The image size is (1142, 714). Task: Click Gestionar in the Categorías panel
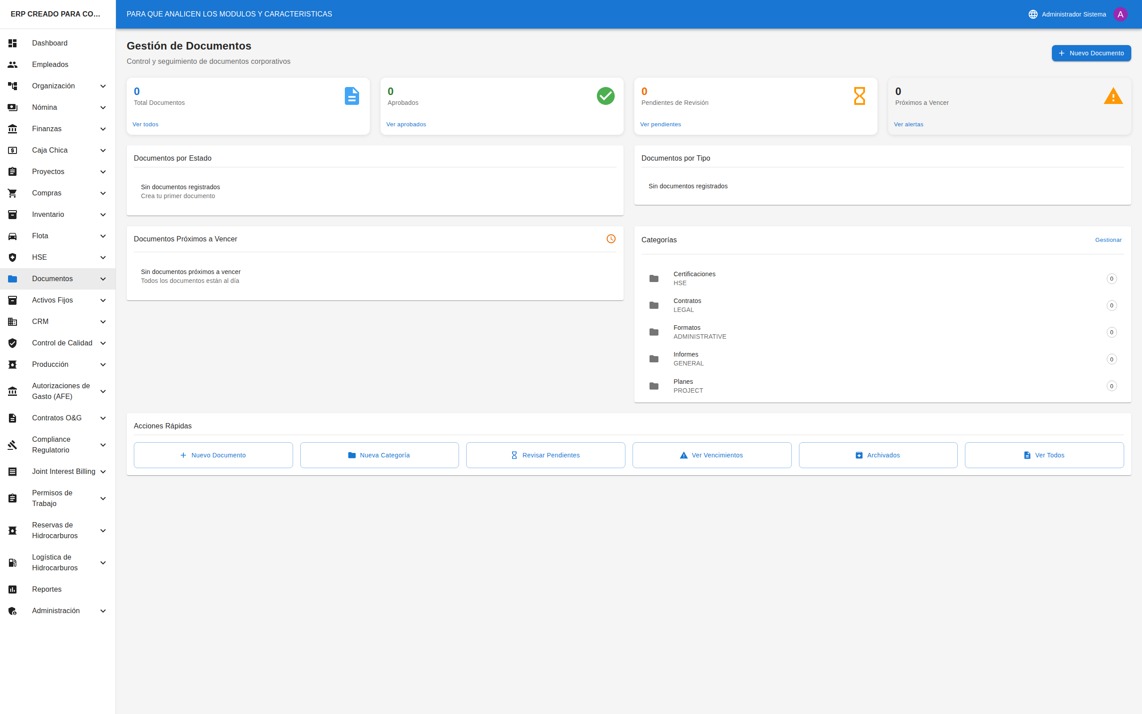click(1108, 240)
